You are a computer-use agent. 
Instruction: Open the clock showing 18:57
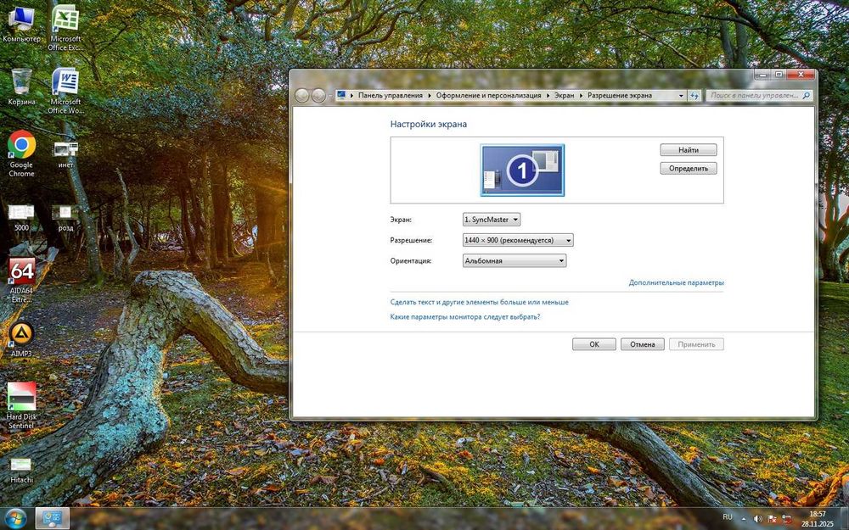818,519
